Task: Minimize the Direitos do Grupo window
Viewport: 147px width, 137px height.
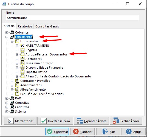Action: pos(115,4)
